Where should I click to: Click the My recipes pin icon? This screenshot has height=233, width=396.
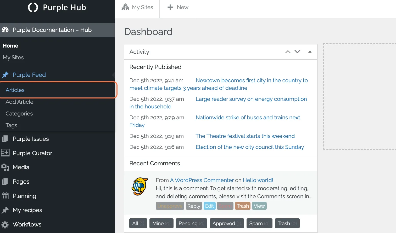(5, 210)
